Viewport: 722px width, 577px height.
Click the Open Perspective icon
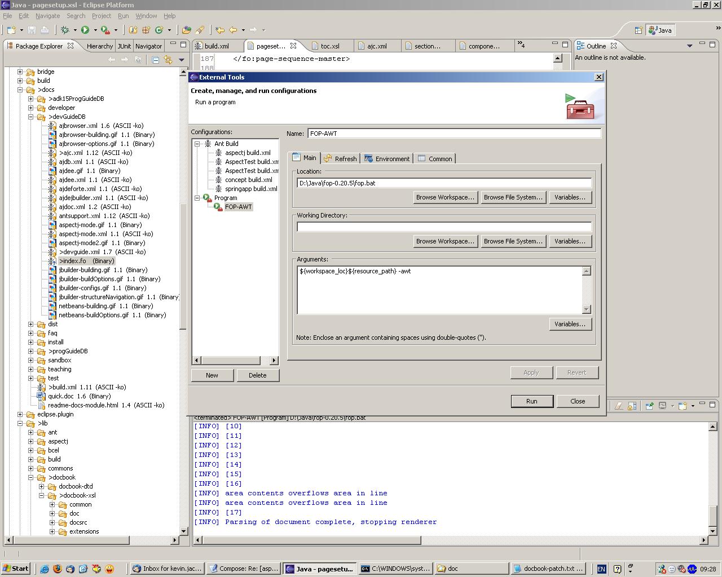click(x=639, y=30)
